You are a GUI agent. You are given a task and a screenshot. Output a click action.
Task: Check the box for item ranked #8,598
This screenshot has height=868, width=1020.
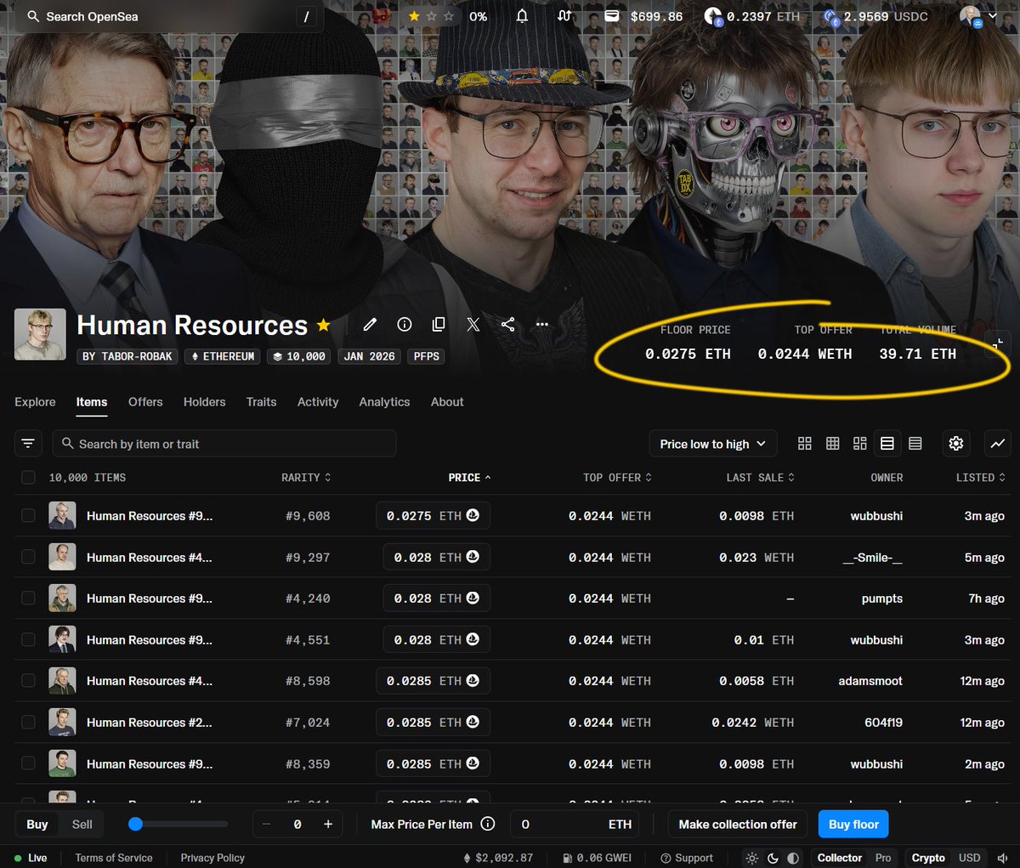point(28,680)
